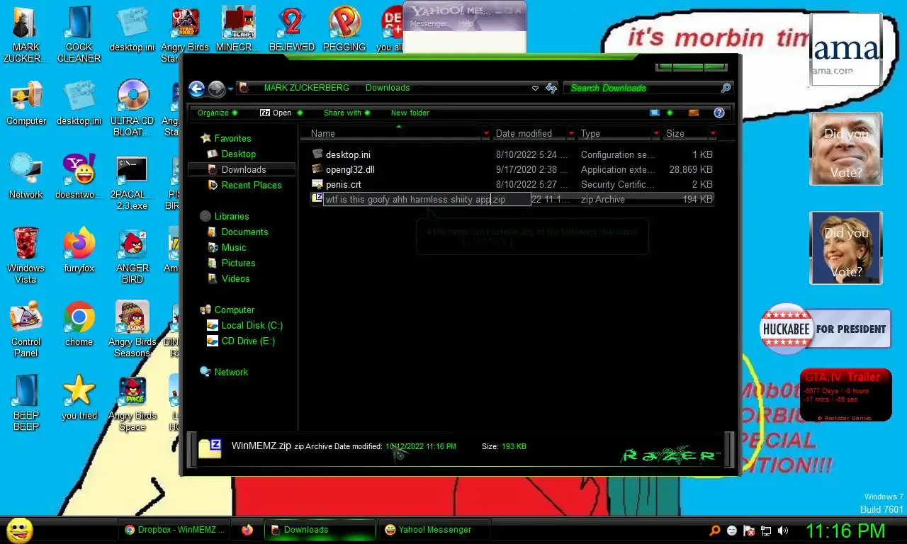Image resolution: width=907 pixels, height=544 pixels.
Task: Click MARK ZUCKERBERG in the address breadcrumb
Action: pos(306,88)
